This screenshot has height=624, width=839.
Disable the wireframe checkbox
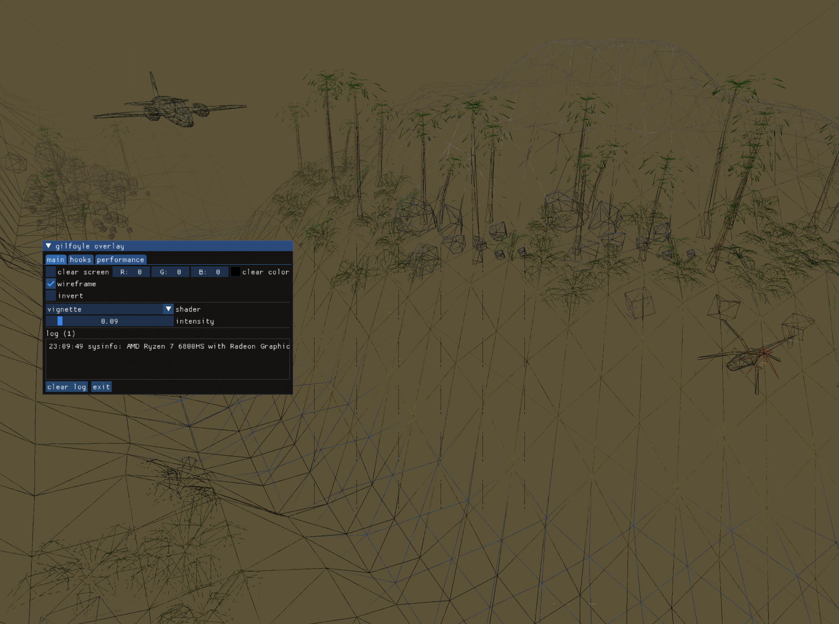coord(50,284)
